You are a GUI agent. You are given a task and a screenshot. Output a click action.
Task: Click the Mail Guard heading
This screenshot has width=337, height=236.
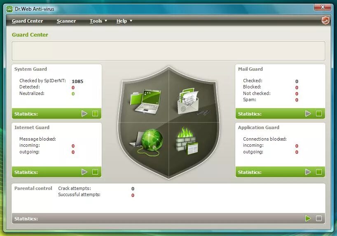[x=250, y=69]
